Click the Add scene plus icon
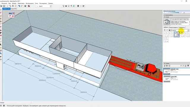Viewport: 190px width, 107px height. [167, 66]
